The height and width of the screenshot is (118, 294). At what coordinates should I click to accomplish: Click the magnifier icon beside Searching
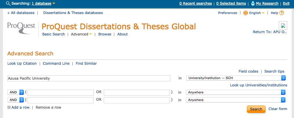(x=8, y=4)
